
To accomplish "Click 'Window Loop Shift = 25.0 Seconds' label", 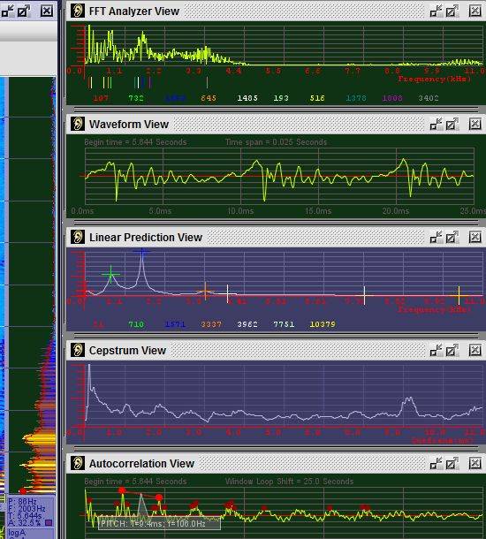I will (x=289, y=482).
